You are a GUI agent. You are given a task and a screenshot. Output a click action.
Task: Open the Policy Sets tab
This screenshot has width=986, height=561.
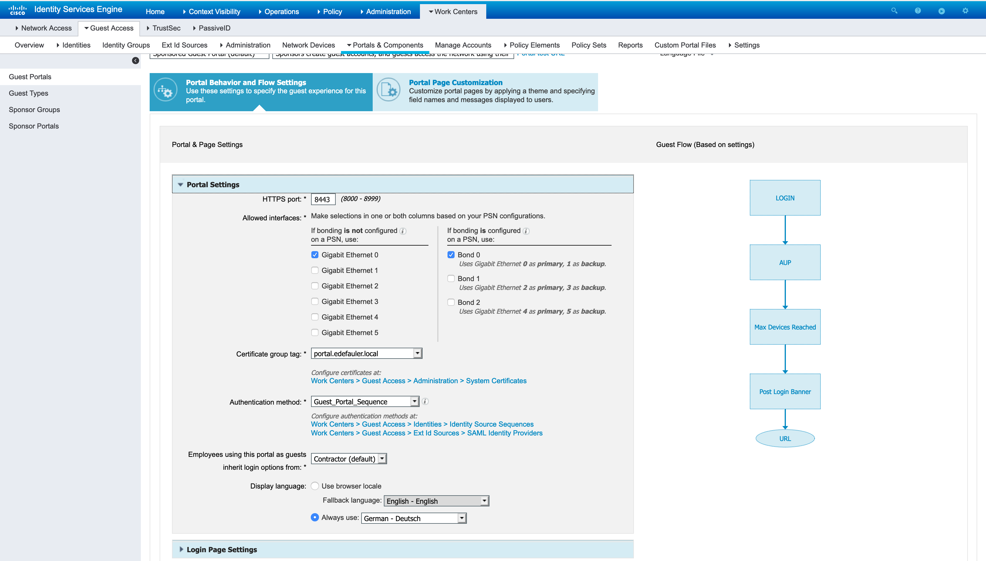[588, 45]
